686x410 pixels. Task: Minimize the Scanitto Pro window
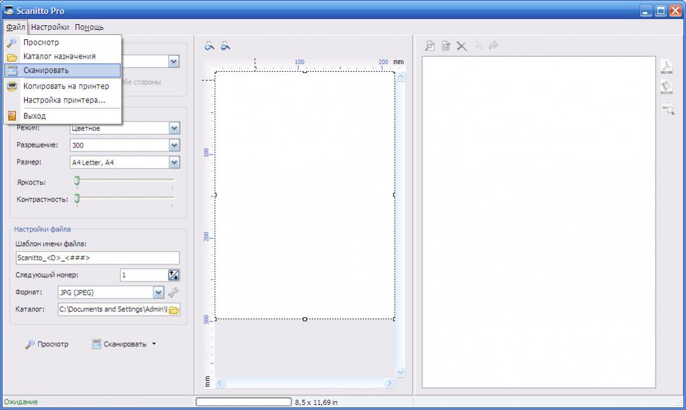click(646, 11)
